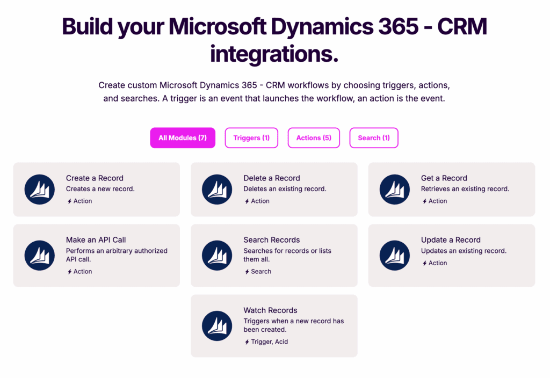Screen dimensions: 550x378
Task: Open the Make an API Call title
Action: (96, 240)
